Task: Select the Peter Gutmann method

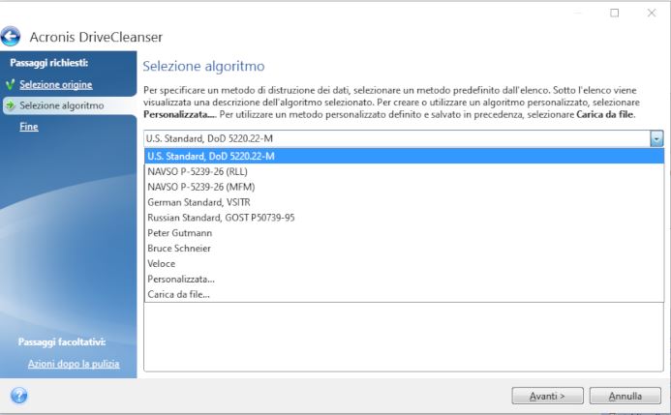Action: pyautogui.click(x=405, y=233)
